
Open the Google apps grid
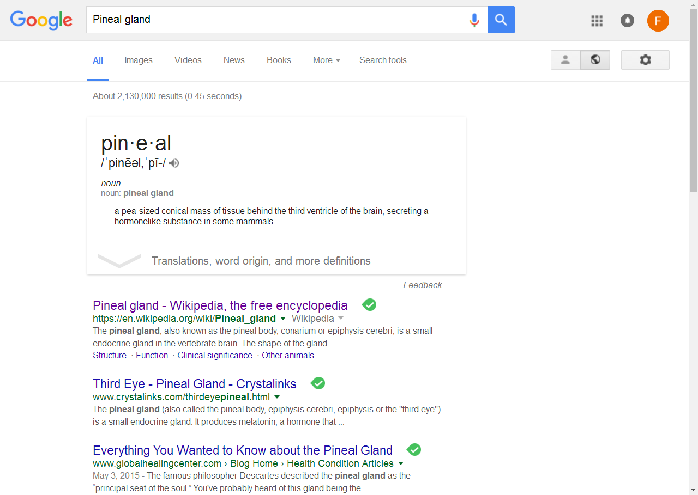[x=597, y=21]
